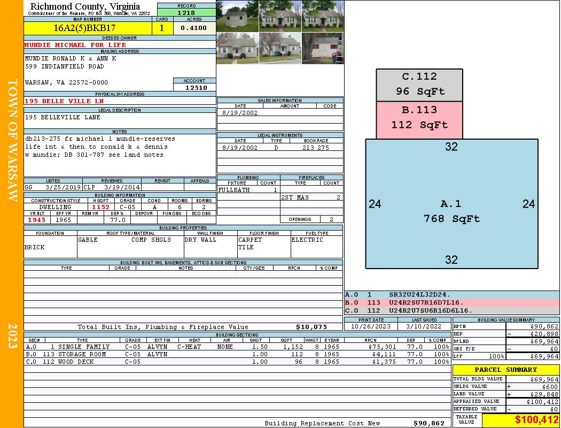Click TOWN OF WARSAW sidebar label
Image resolution: width=561 pixels, height=428 pixels.
12,140
